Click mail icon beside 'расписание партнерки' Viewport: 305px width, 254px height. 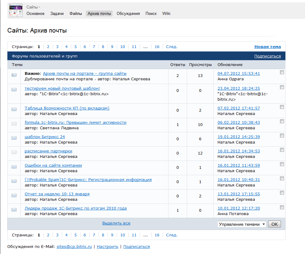pos(14,152)
